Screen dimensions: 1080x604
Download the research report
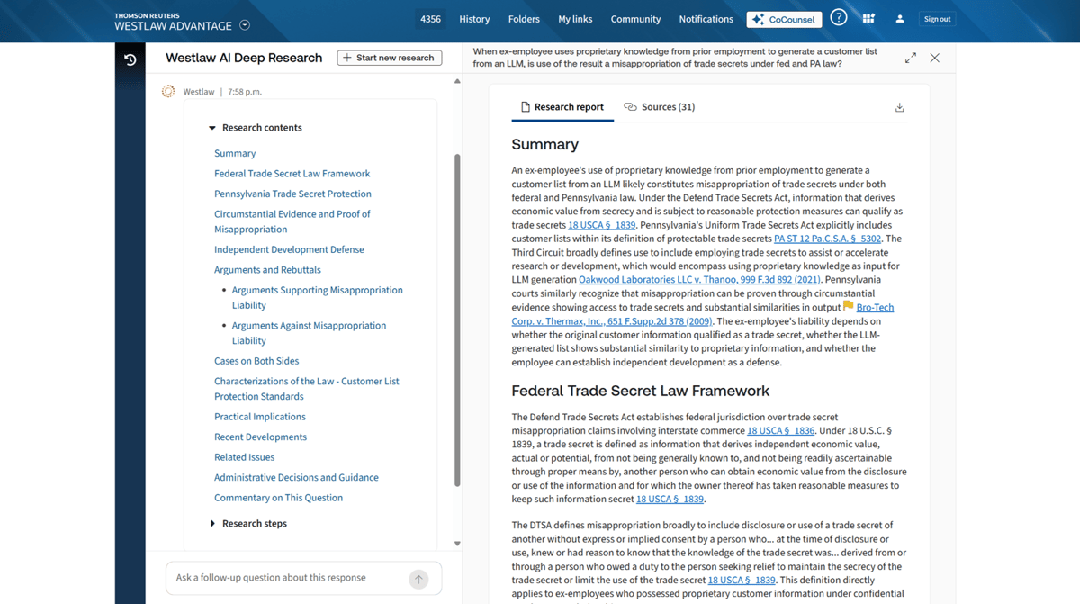pos(898,106)
